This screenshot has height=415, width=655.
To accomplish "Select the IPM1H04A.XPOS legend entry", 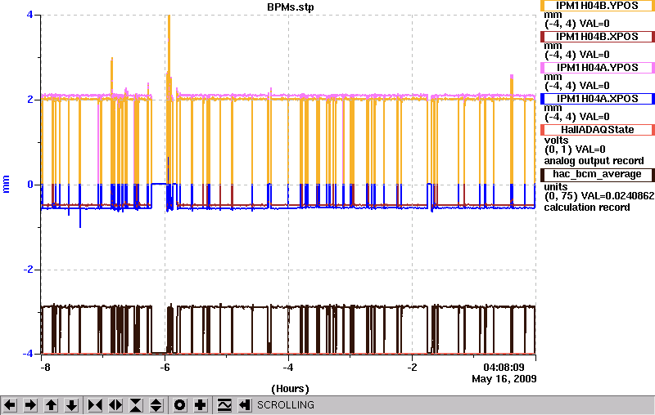I will [x=598, y=99].
